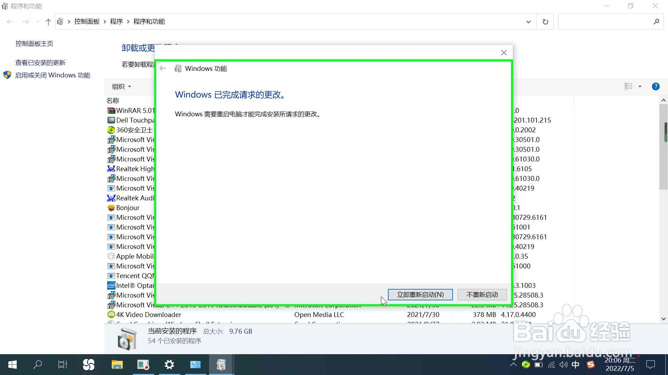Choose 不重新启动 to skip restart

482,294
